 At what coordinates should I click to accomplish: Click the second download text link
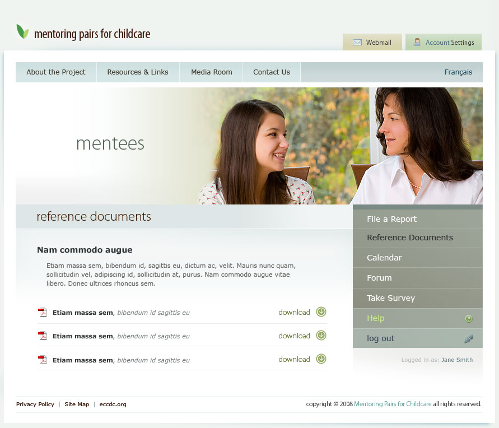[294, 336]
